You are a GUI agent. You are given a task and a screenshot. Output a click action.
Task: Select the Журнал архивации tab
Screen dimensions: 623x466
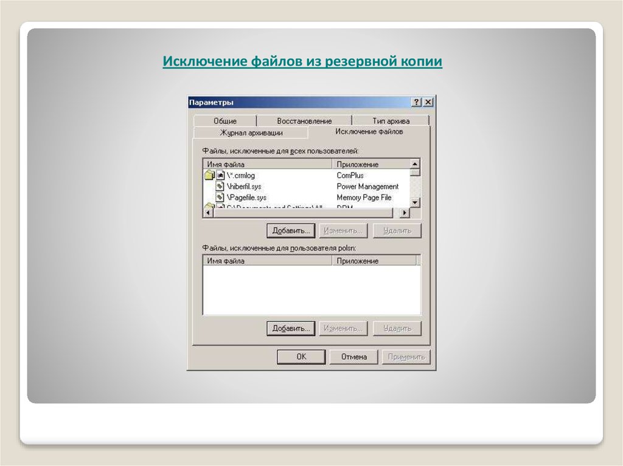[251, 132]
